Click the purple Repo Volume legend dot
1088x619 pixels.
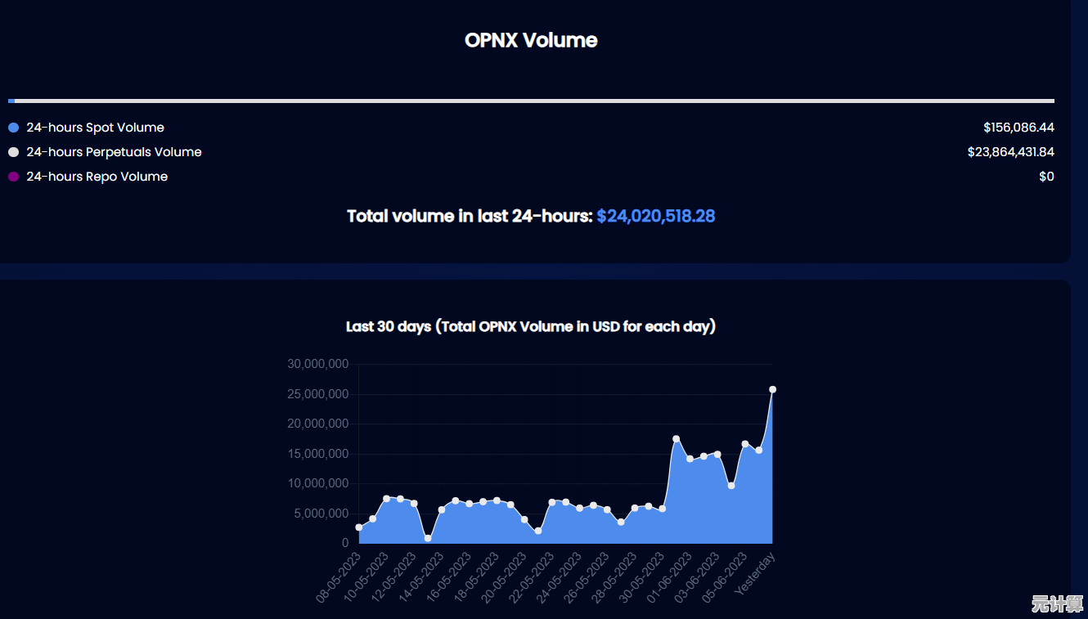[x=13, y=177]
